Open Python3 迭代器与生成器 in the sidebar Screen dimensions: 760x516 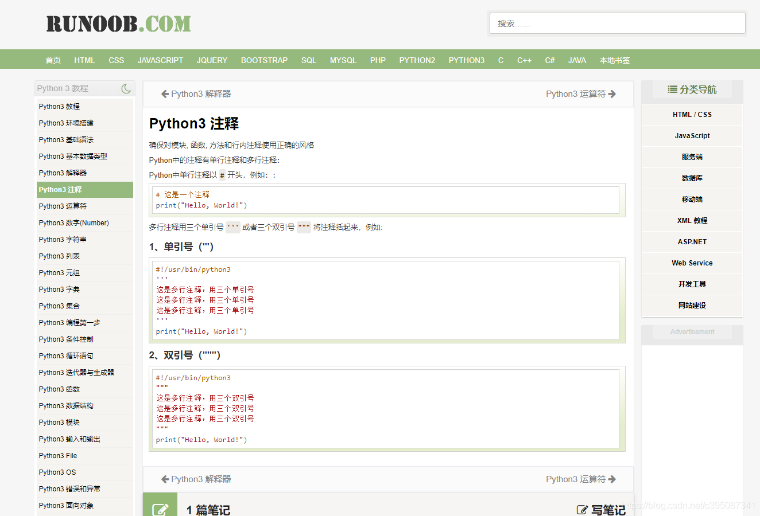point(85,373)
